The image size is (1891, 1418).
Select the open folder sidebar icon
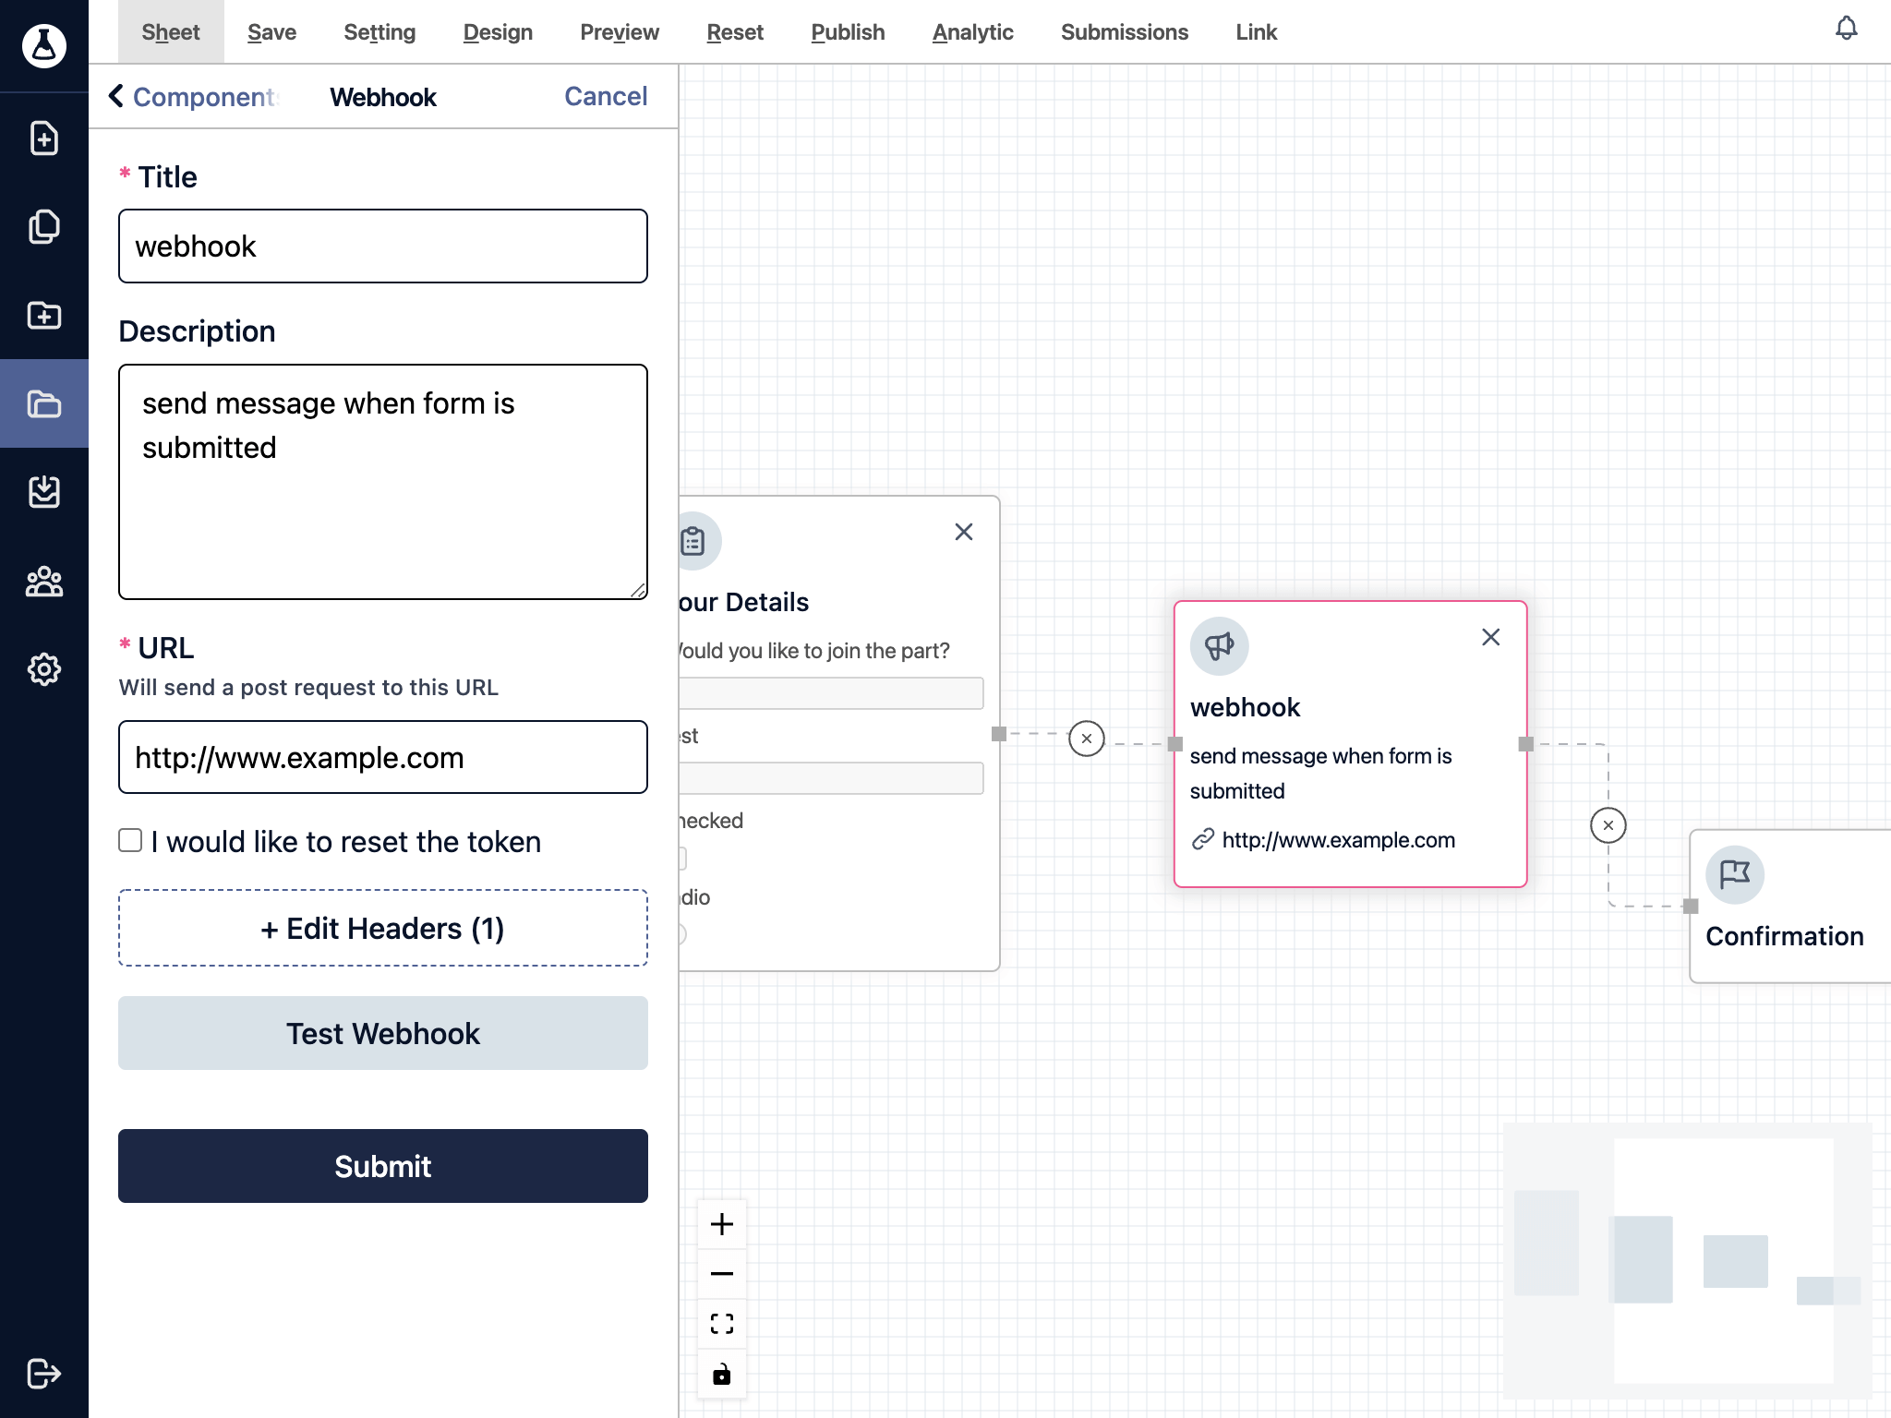click(44, 403)
